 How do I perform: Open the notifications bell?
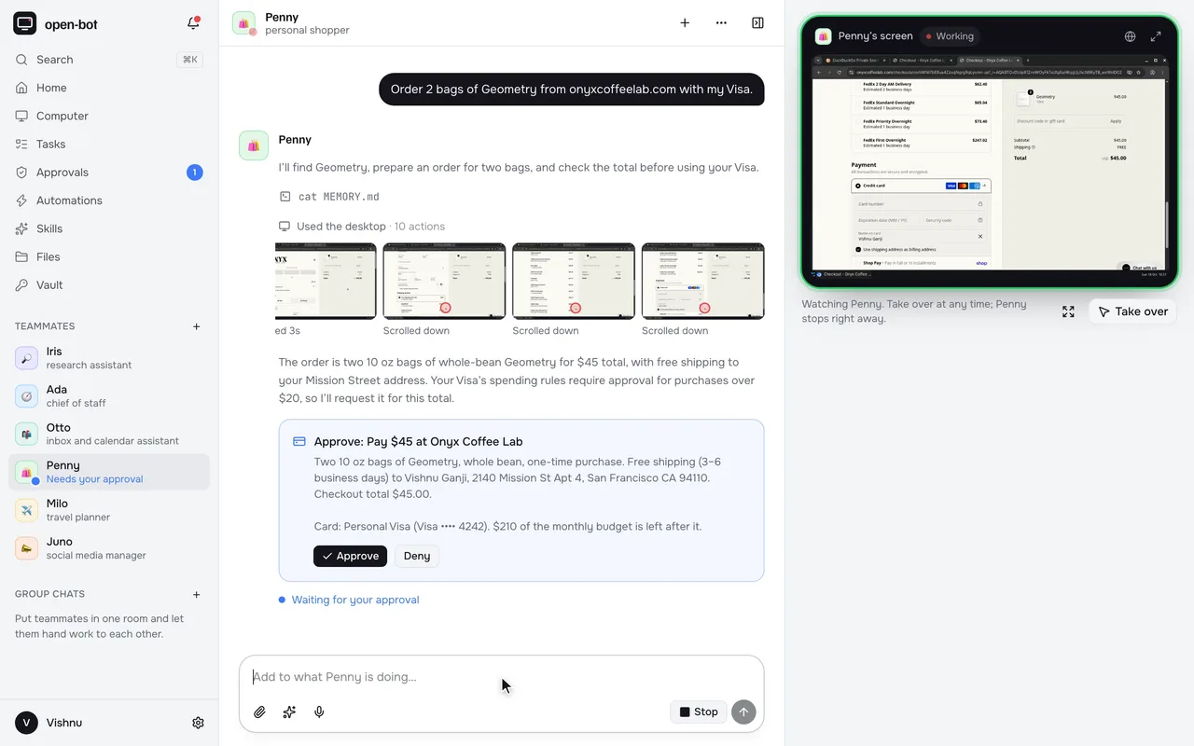(x=193, y=23)
